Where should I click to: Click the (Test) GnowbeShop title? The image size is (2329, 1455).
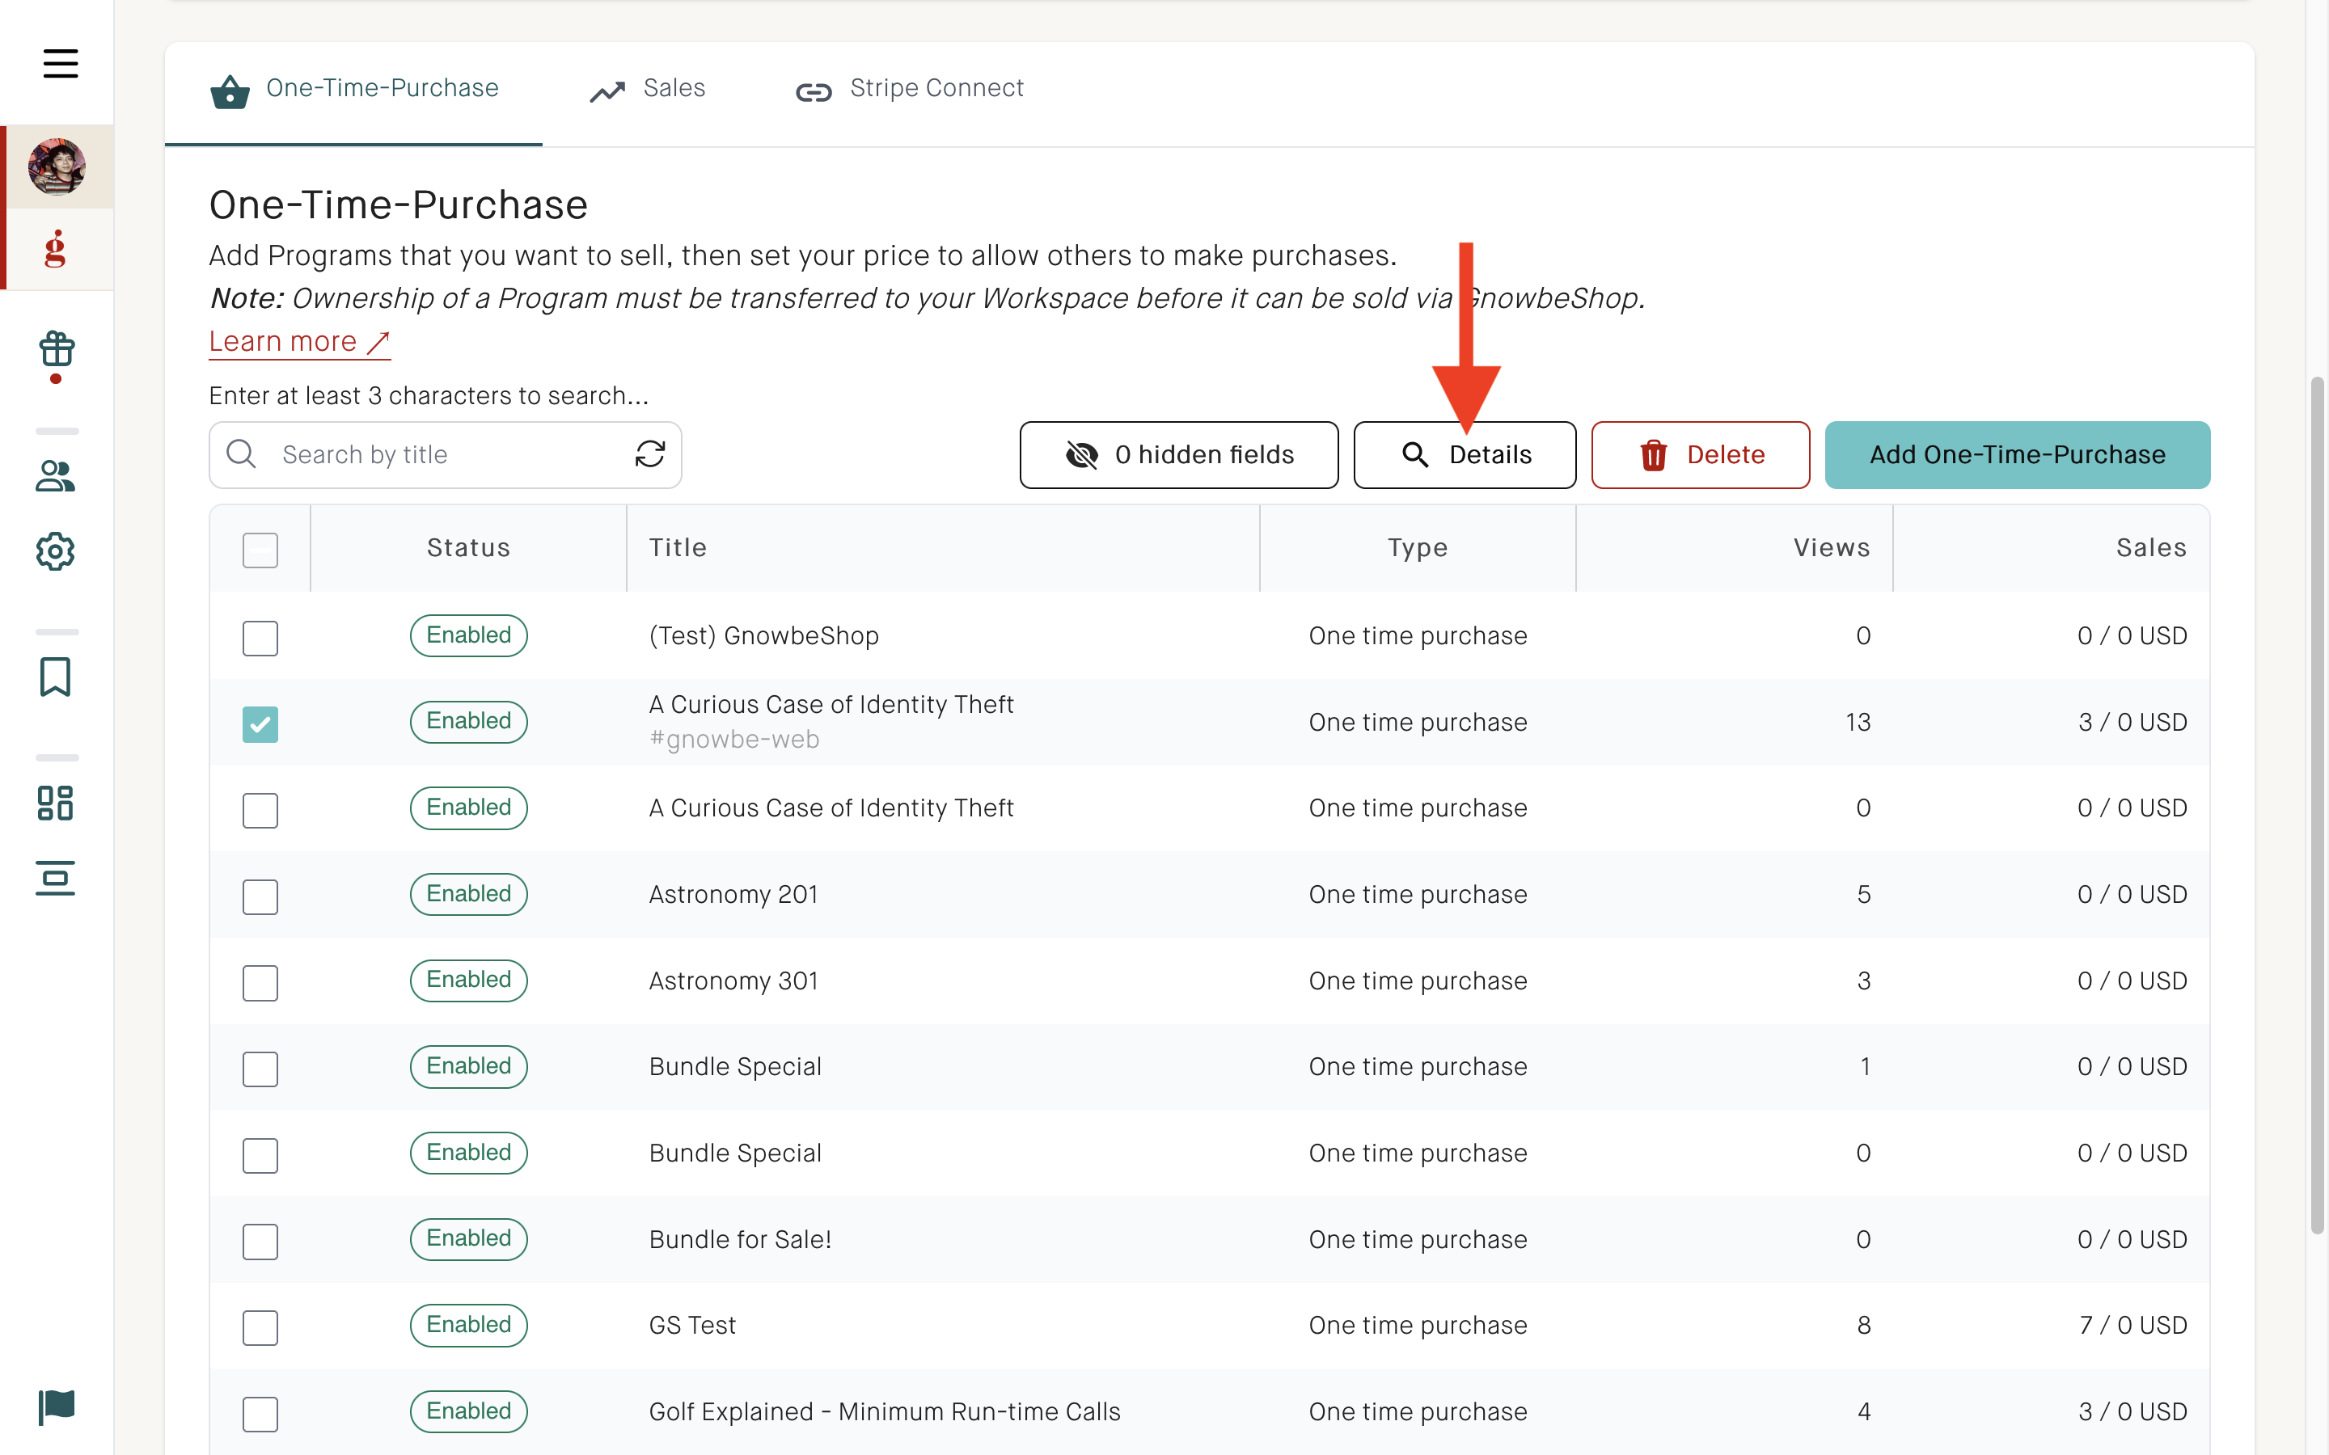pos(764,636)
